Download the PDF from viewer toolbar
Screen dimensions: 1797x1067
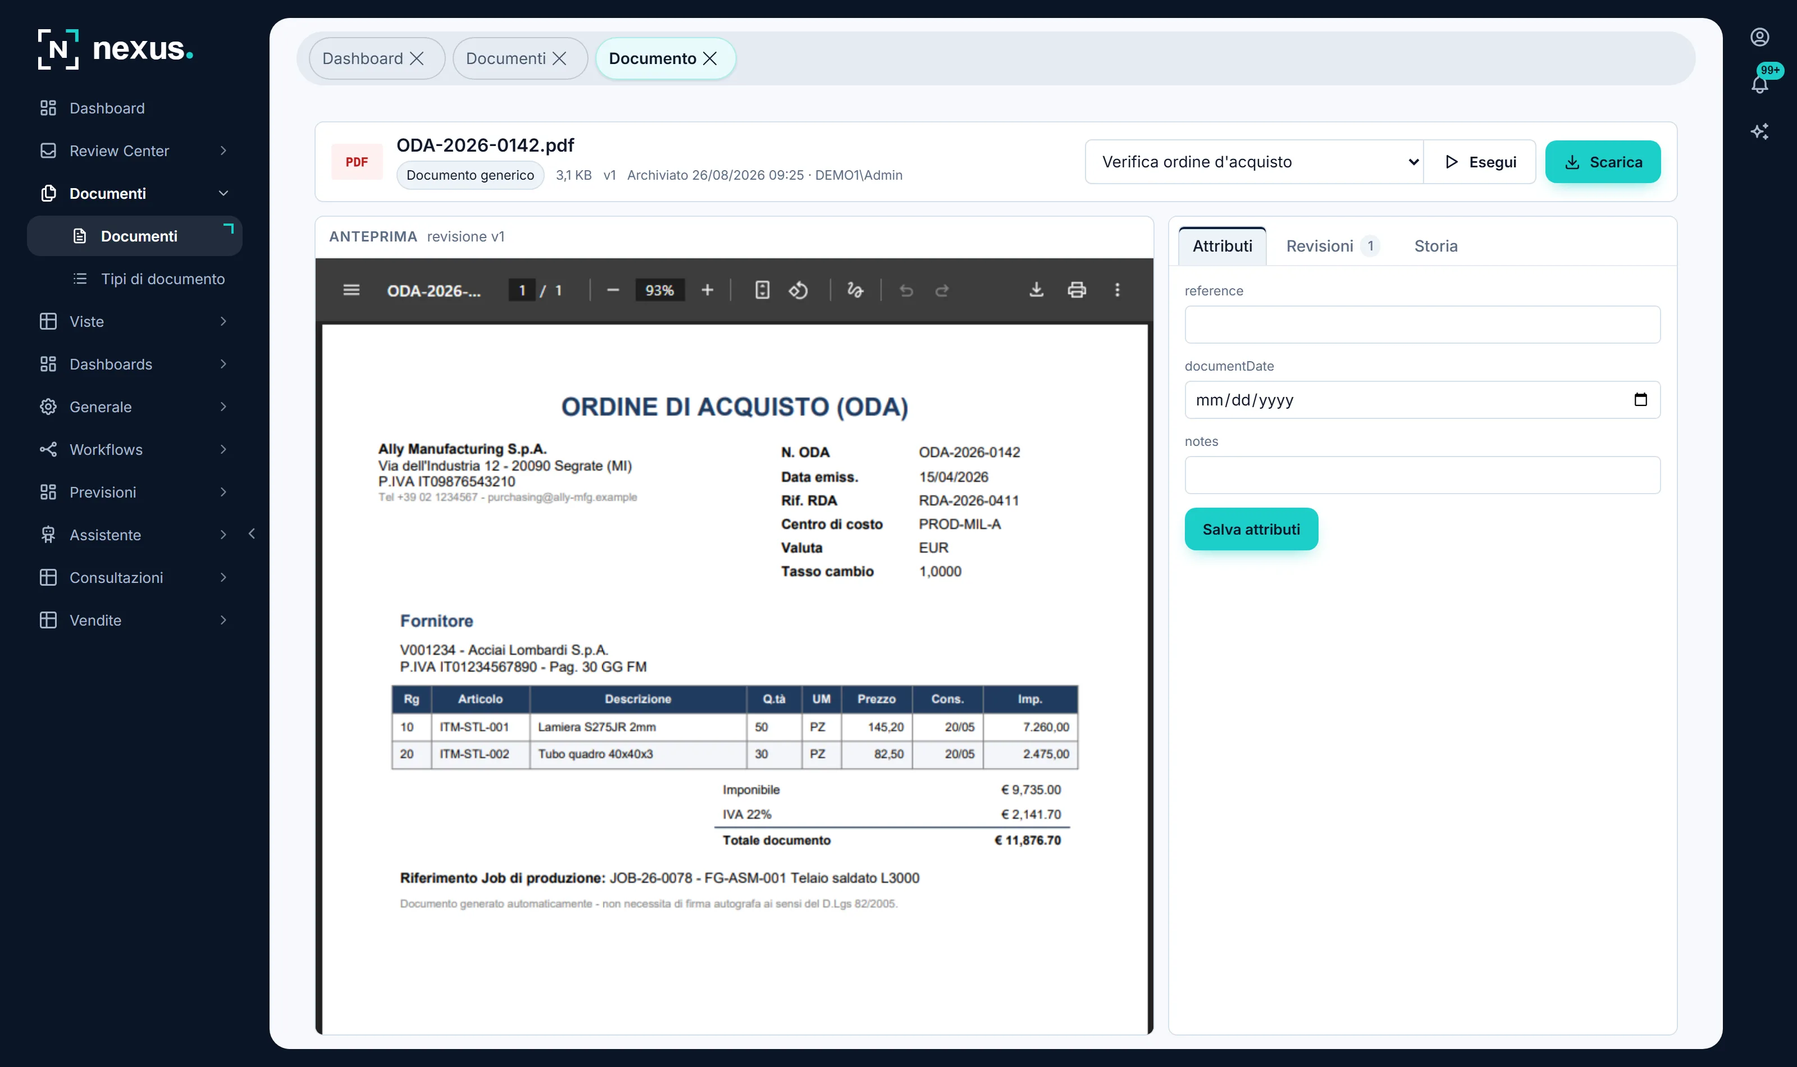click(1036, 290)
